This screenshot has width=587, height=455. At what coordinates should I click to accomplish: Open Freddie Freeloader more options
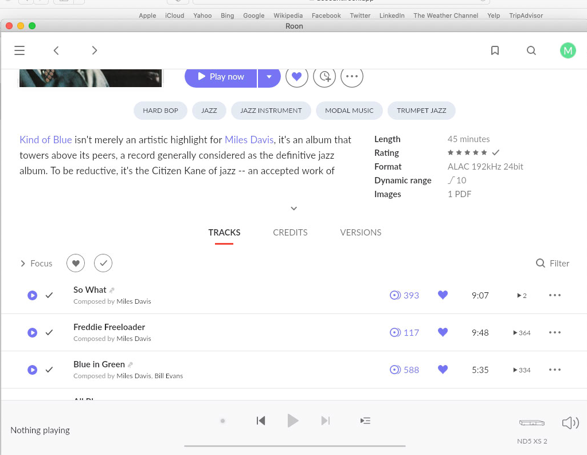tap(555, 332)
